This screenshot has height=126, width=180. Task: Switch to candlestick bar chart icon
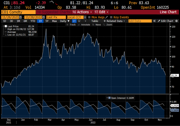[79, 21]
